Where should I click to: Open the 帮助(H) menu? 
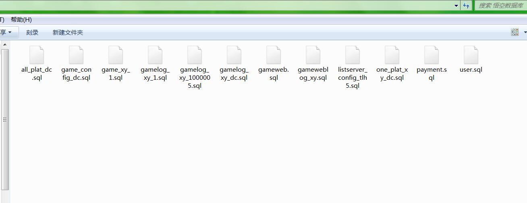[x=21, y=20]
